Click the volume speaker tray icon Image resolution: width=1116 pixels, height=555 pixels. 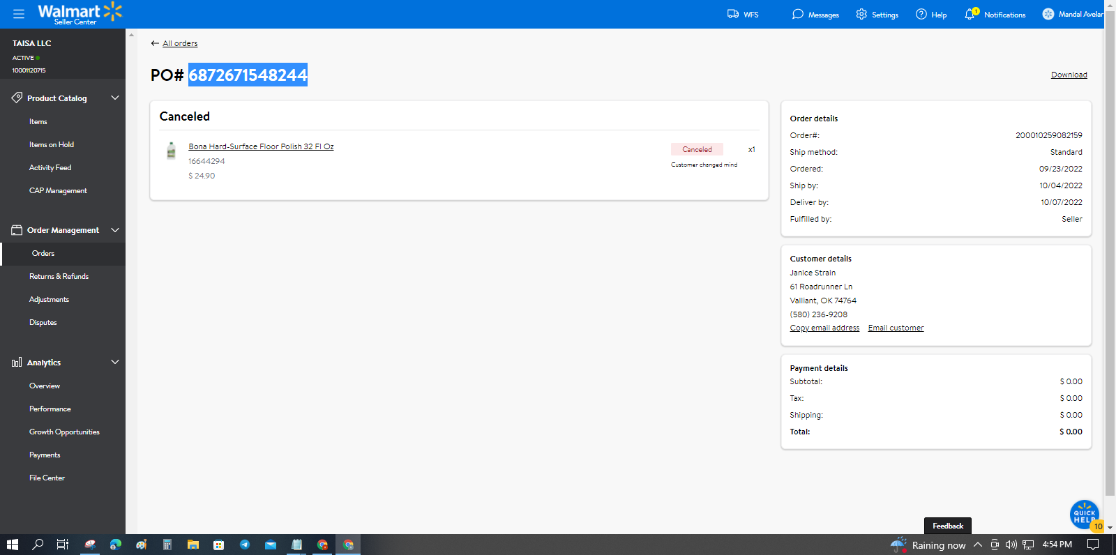point(1011,545)
